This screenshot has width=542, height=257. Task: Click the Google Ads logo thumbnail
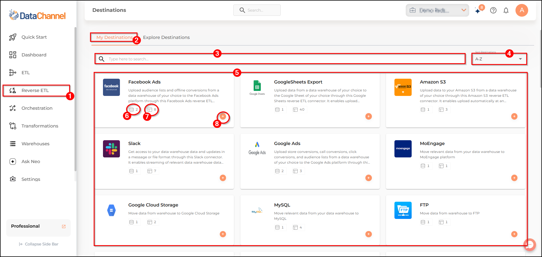pyautogui.click(x=257, y=149)
